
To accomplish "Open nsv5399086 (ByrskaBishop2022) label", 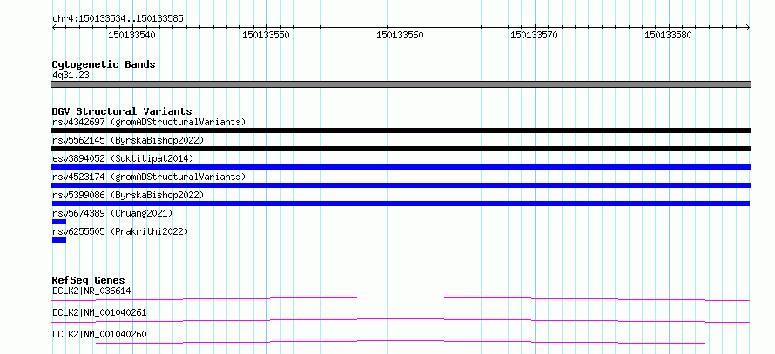I will pyautogui.click(x=128, y=195).
